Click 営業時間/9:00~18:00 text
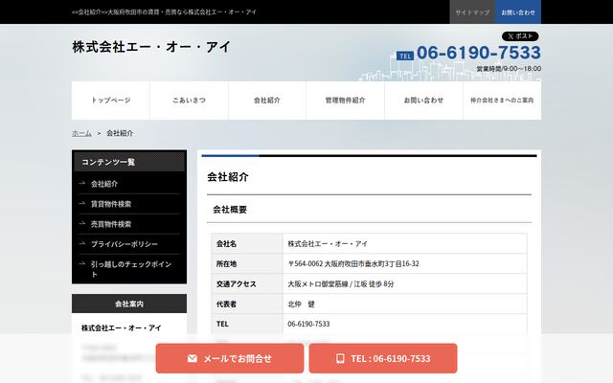The height and width of the screenshot is (383, 613). pos(509,69)
